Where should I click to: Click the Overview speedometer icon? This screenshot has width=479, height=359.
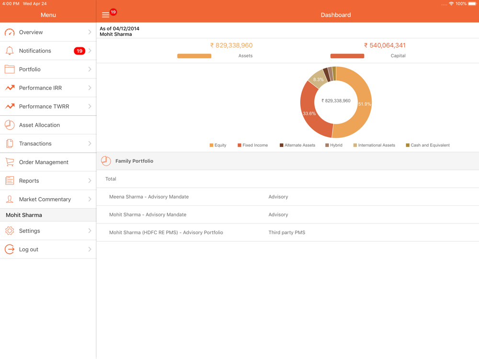pos(10,33)
